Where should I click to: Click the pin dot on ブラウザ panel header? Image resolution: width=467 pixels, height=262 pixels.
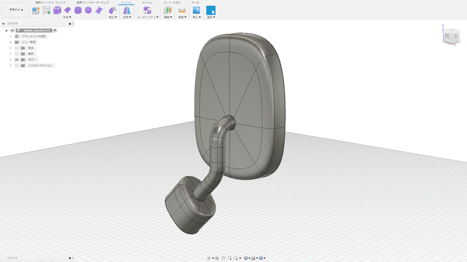[x=70, y=24]
